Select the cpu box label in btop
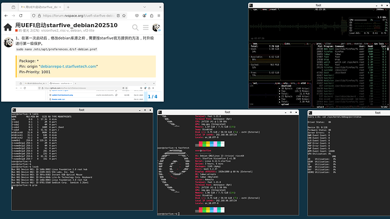 click(x=255, y=10)
